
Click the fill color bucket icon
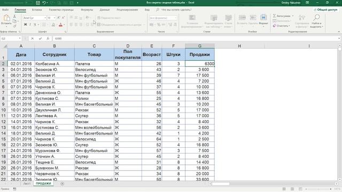tap(53, 25)
